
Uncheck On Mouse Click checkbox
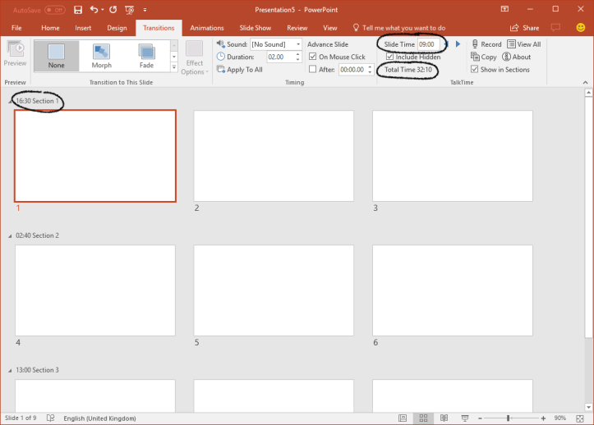(313, 57)
